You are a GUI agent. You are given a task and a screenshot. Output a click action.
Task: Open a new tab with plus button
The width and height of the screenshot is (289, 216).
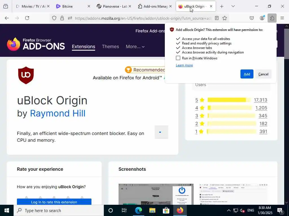click(x=222, y=6)
